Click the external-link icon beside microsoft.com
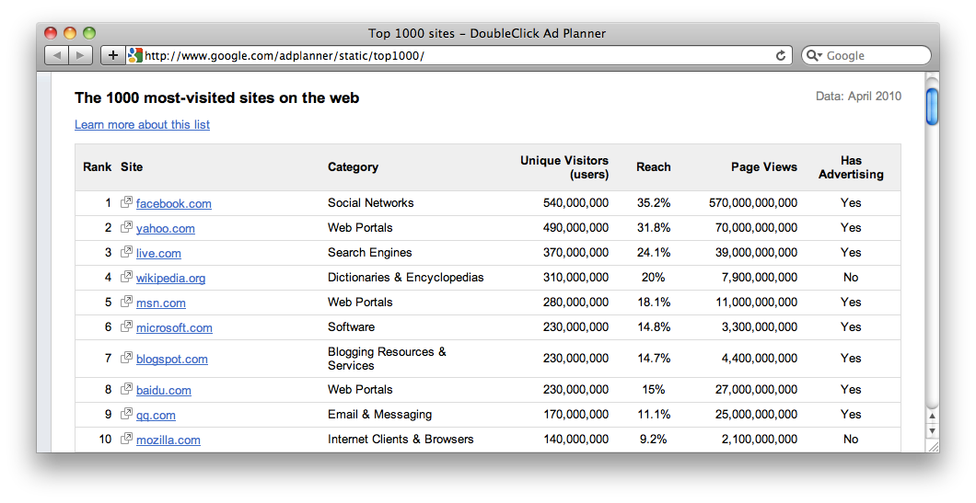 (126, 326)
